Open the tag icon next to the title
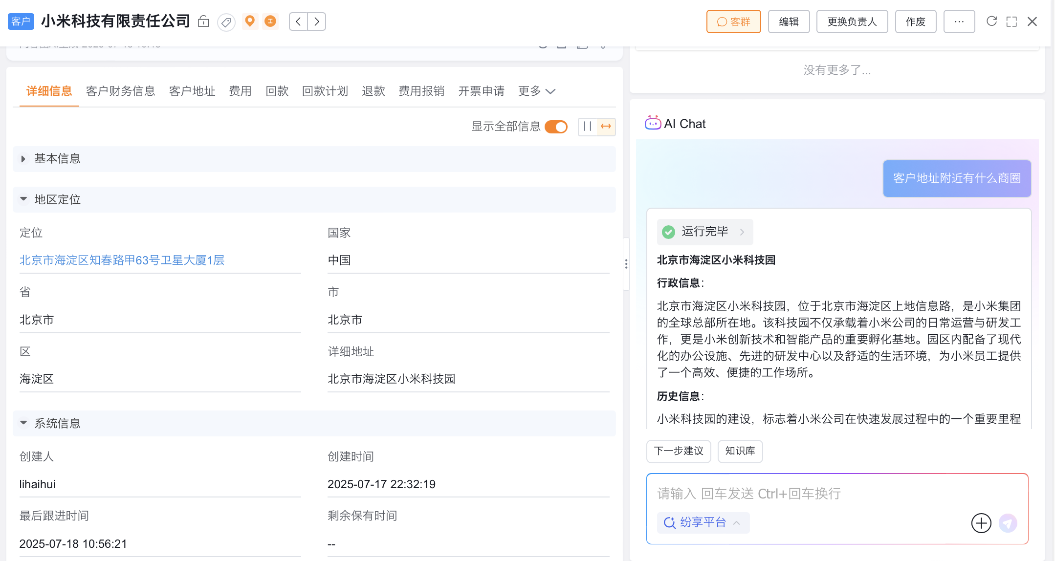Viewport: 1055px width, 561px height. 226,22
